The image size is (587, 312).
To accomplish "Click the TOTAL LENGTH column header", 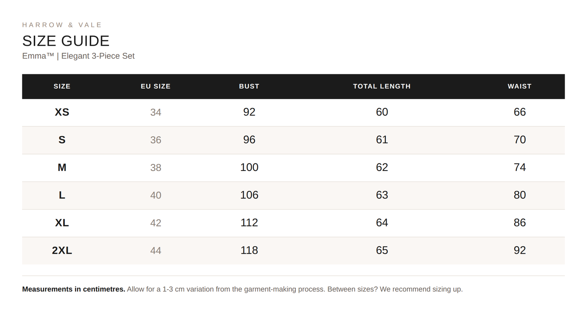I will [x=382, y=86].
